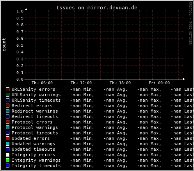Image resolution: width=194 pixels, height=171 pixels.
Task: Click the Protocol errors red swatch
Action: [x=7, y=122]
